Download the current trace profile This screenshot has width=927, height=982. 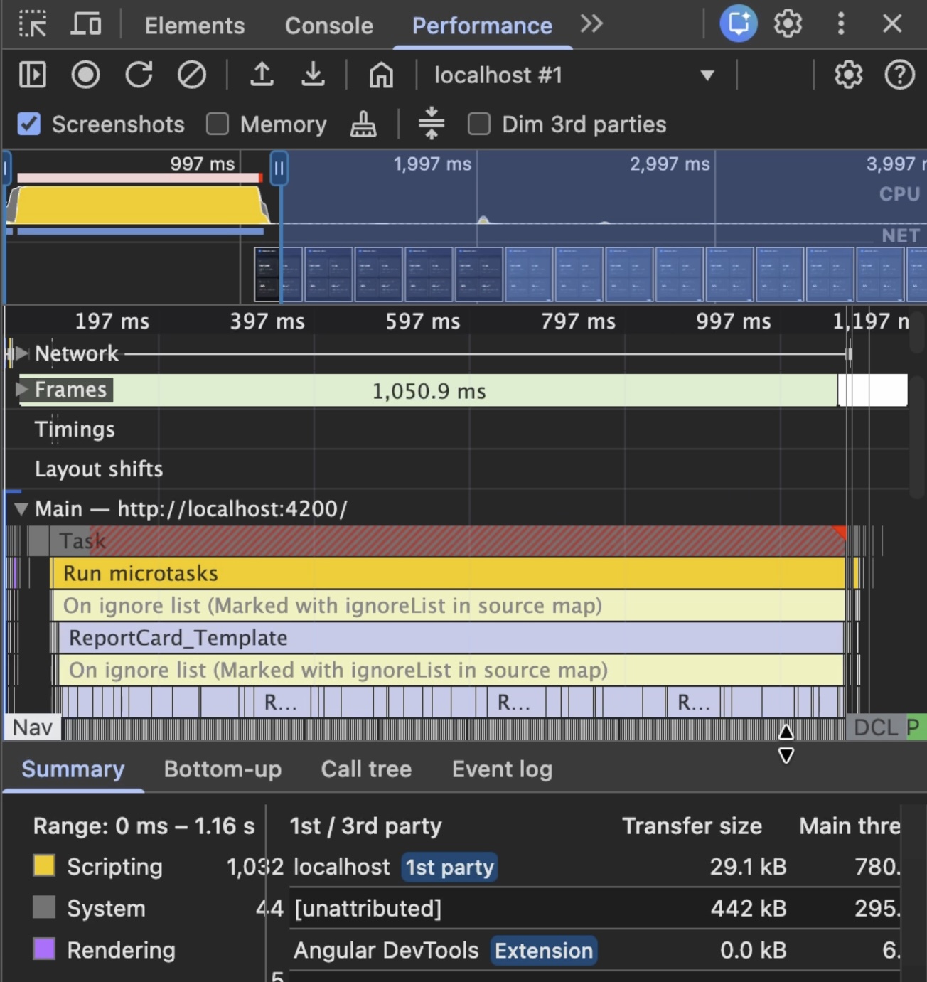[x=313, y=75]
